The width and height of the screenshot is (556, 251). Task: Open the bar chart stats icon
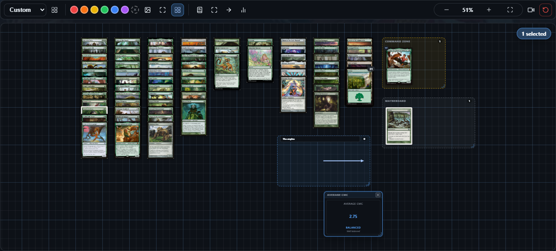pyautogui.click(x=243, y=10)
